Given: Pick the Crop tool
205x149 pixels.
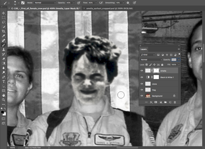Looking at the screenshot, I should [4, 31].
